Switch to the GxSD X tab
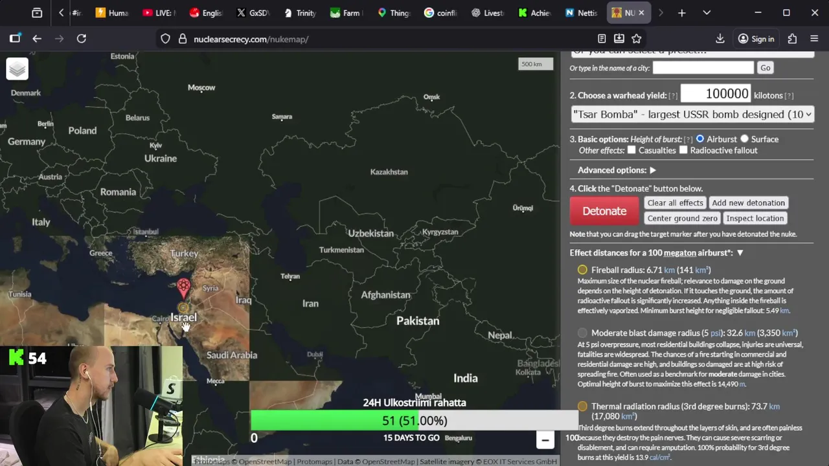The width and height of the screenshot is (829, 466). 252,13
